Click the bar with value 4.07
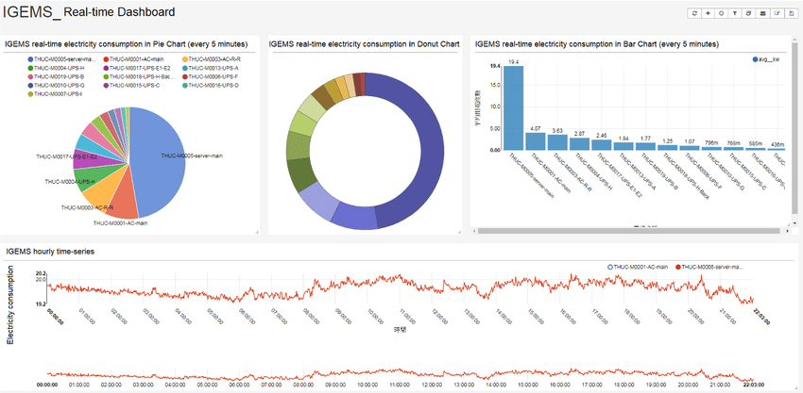 click(x=536, y=141)
